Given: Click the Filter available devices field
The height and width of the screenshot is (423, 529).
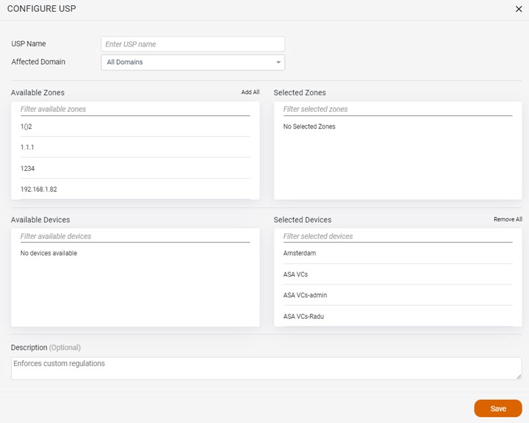Looking at the screenshot, I should pyautogui.click(x=135, y=236).
